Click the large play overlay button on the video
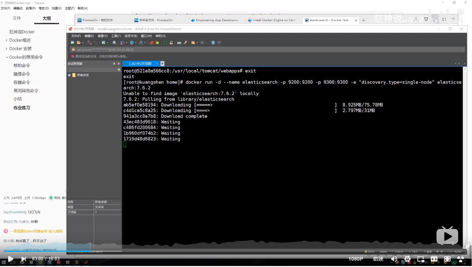 (447, 236)
